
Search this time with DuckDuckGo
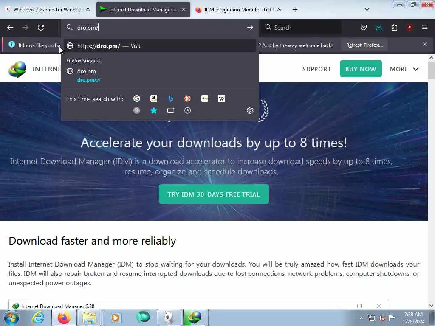pyautogui.click(x=187, y=98)
